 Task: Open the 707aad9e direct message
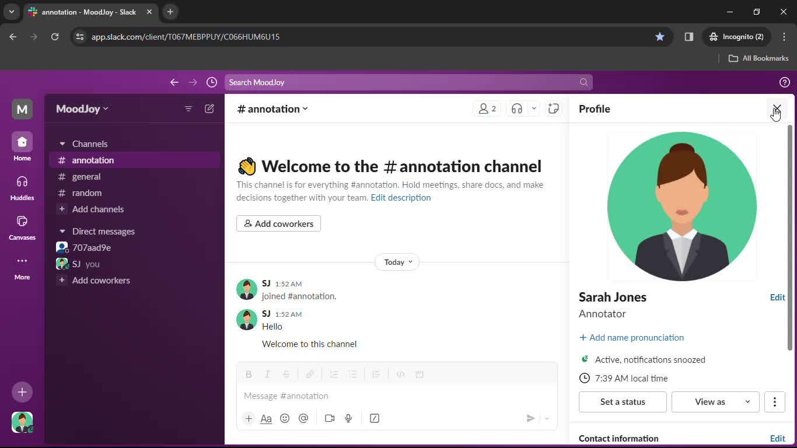134,247
